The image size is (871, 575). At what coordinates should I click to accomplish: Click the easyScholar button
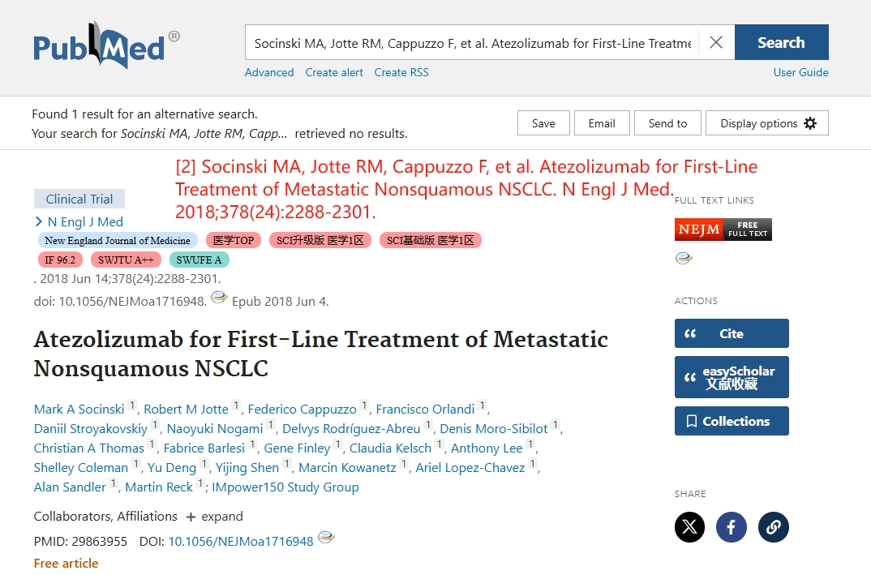tap(732, 377)
